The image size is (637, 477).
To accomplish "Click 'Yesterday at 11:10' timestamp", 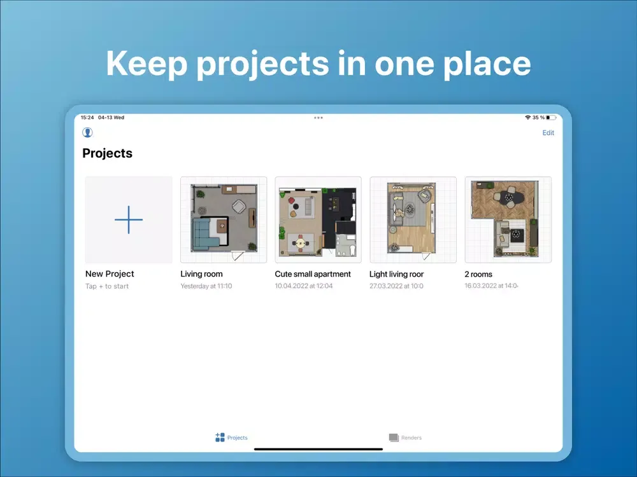I will click(x=206, y=286).
